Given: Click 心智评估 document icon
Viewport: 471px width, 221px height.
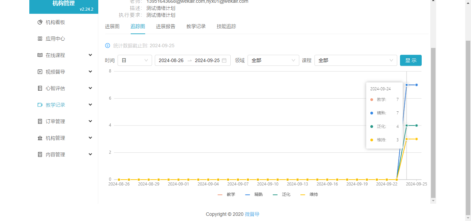Looking at the screenshot, I should click(40, 89).
